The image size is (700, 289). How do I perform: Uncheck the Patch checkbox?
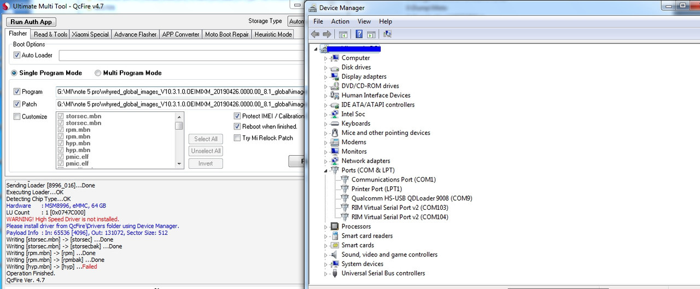17,104
